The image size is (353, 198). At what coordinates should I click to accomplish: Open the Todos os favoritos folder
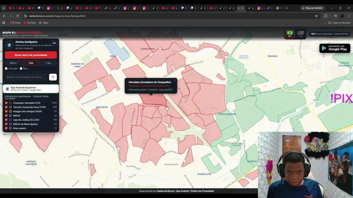coord(339,23)
